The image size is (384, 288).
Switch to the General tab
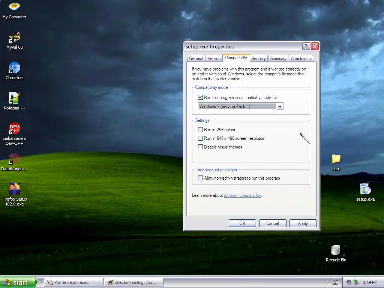point(196,58)
